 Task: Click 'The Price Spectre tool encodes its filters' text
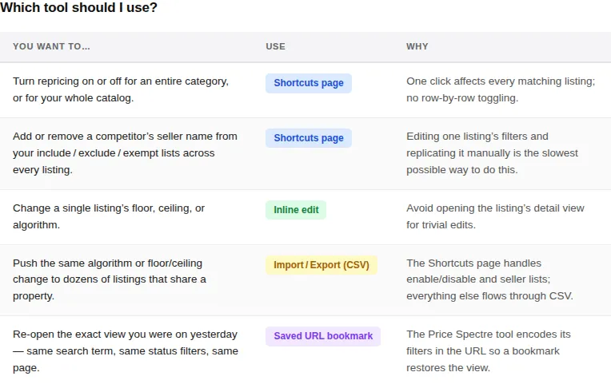tap(489, 342)
